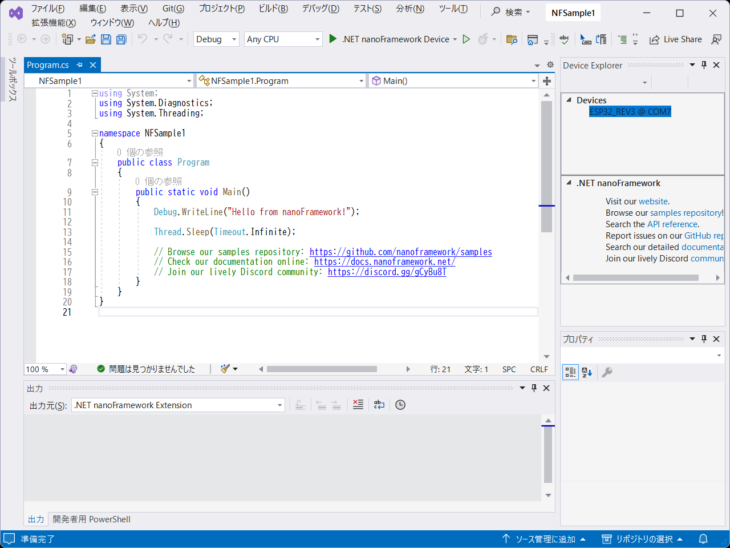Click the feedback person icon
The width and height of the screenshot is (730, 548).
tap(716, 39)
